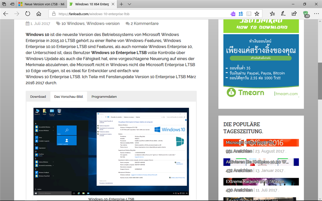Select the Das Vorschau-Bild tab
This screenshot has width=322, height=201.
click(x=69, y=97)
